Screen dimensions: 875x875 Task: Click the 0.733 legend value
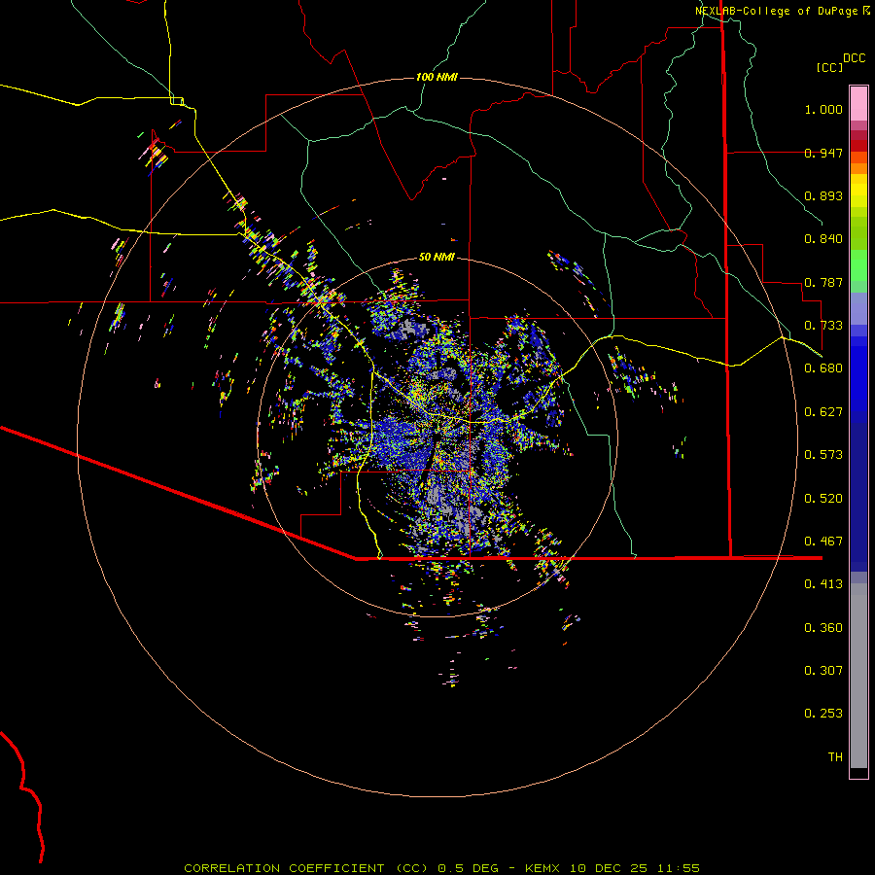[823, 326]
